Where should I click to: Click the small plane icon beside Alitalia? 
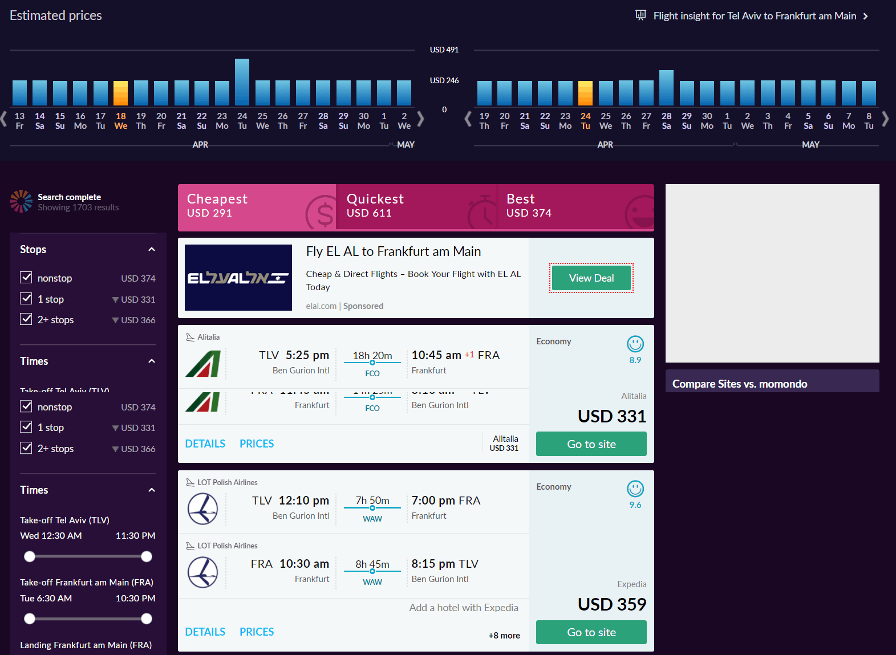click(x=190, y=337)
